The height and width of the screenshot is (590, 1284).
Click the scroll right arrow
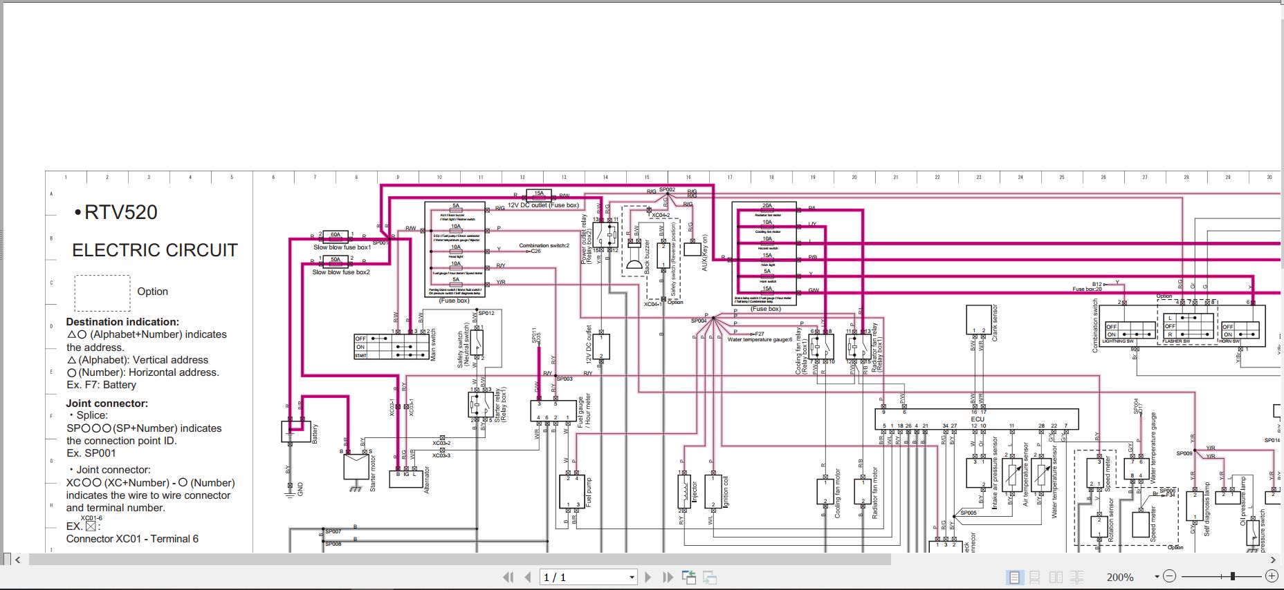click(1274, 560)
